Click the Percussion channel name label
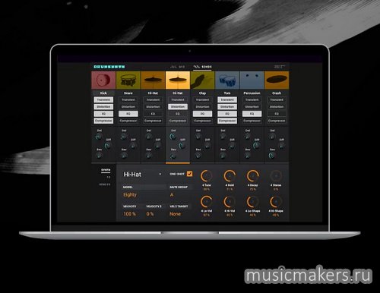 [x=252, y=93]
